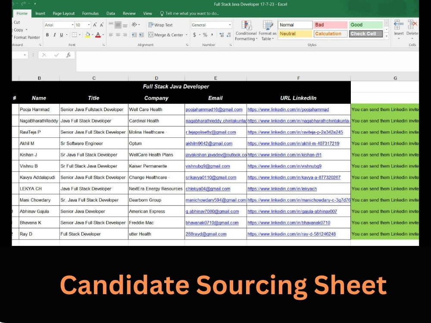Screen dimensions: 431x323
Task: Click Decrease Decimal icon
Action: [x=229, y=35]
